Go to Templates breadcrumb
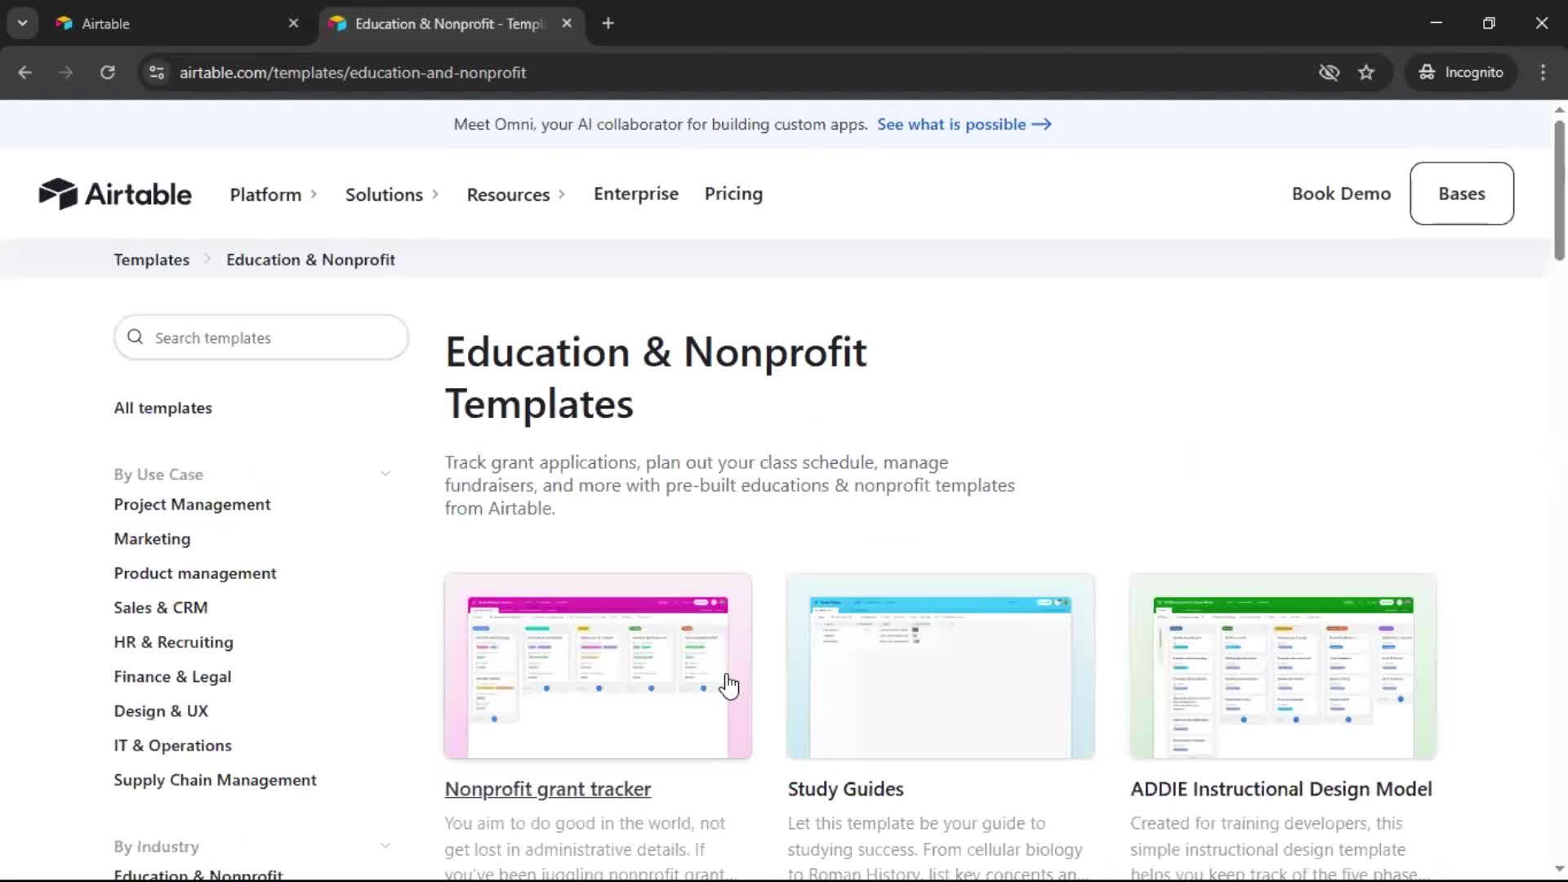1568x882 pixels. coord(152,260)
